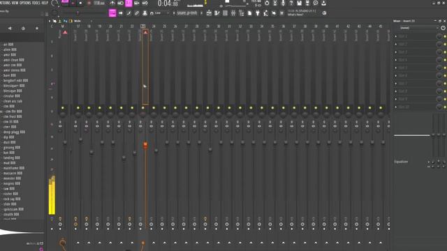Click the microphone recording icon in top toolbar
The height and width of the screenshot is (251, 447).
pyautogui.click(x=283, y=3)
